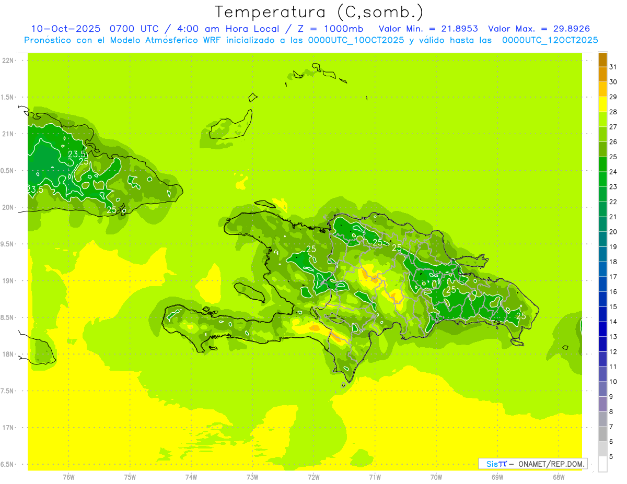
Task: Click the 22N latitude axis label
Action: (8, 61)
